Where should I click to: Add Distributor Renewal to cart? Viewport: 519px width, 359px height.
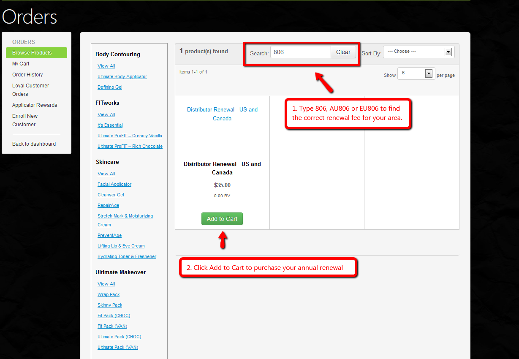pyautogui.click(x=222, y=219)
